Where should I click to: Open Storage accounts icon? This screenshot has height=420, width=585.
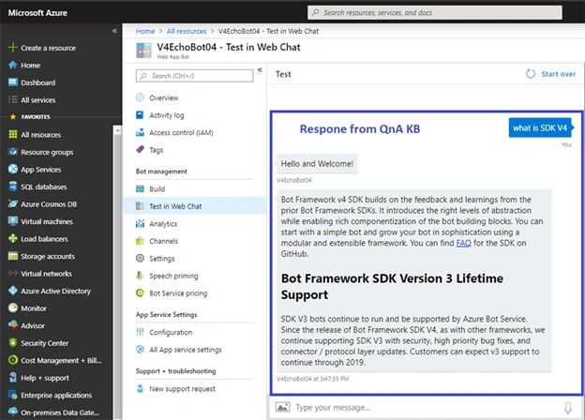[x=13, y=256]
